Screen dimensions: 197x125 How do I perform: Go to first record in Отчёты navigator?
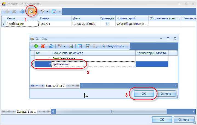32,86
